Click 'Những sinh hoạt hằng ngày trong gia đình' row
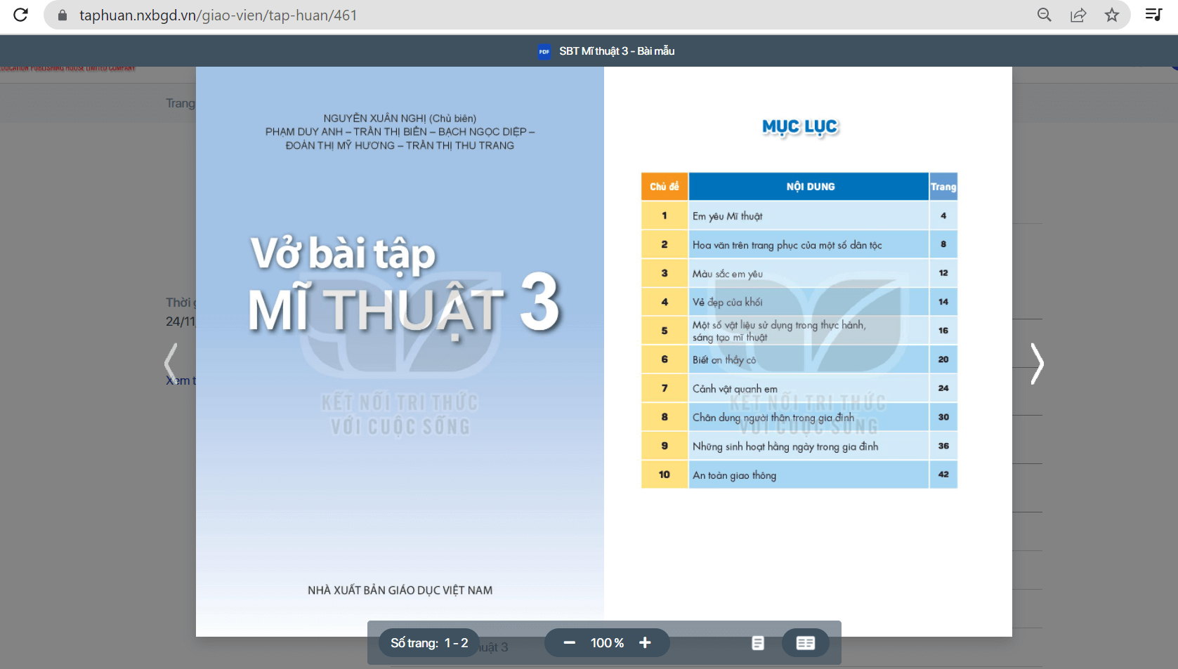 tap(799, 446)
